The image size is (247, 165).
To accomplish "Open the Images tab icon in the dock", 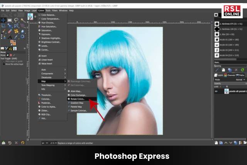I will 15,48.
